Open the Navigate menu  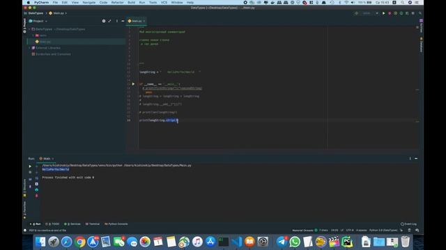89,3
